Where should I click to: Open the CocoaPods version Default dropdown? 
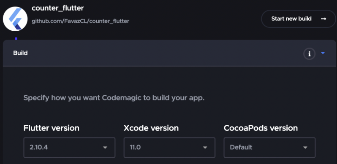269,148
